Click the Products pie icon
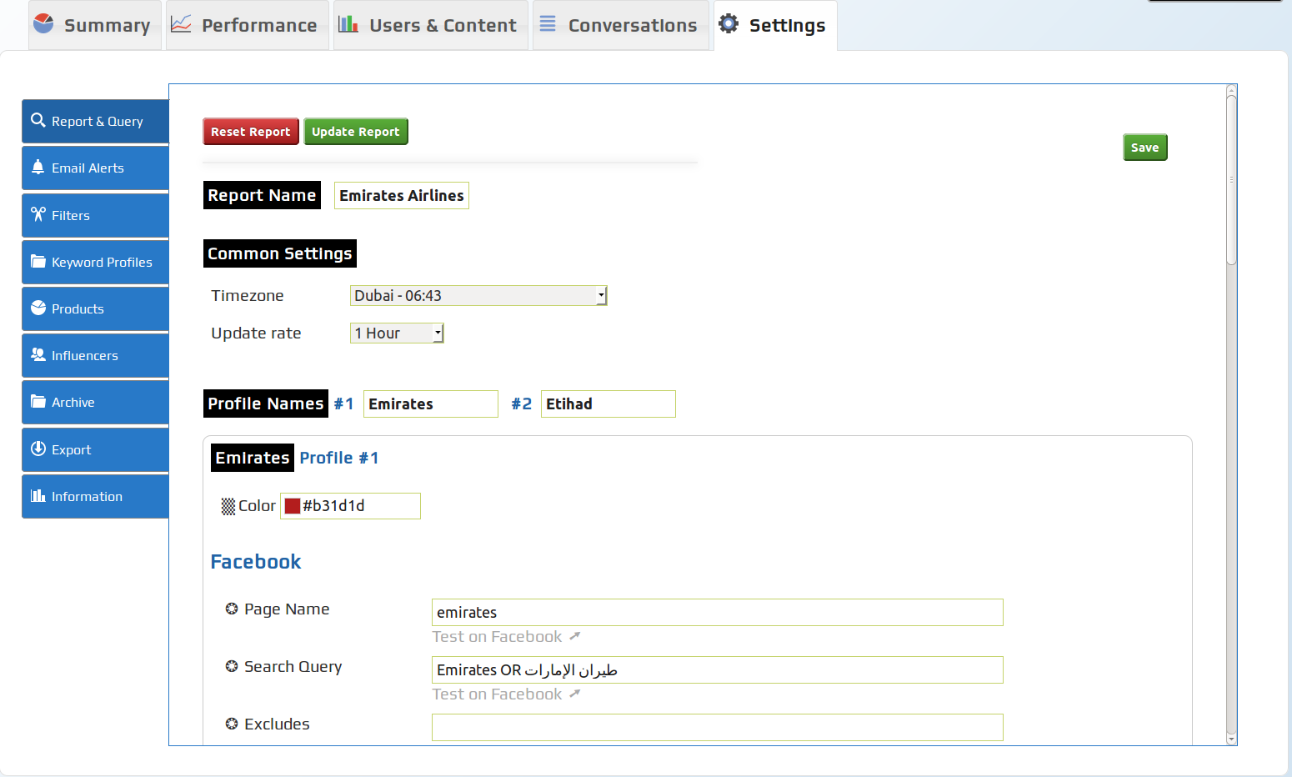Image resolution: width=1292 pixels, height=777 pixels. click(x=38, y=308)
